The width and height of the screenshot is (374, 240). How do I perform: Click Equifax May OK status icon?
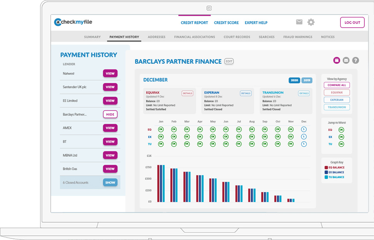[x=213, y=129]
